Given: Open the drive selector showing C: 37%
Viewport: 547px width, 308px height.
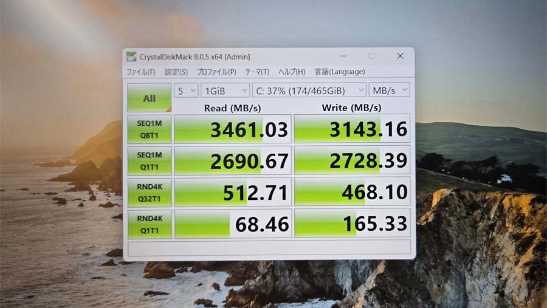Looking at the screenshot, I should click(x=309, y=91).
